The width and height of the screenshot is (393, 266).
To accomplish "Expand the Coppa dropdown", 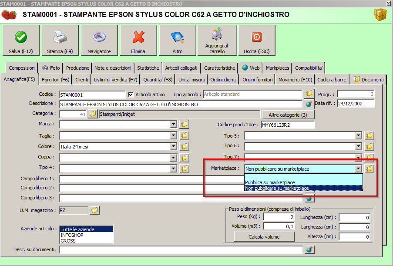I will pos(174,158).
